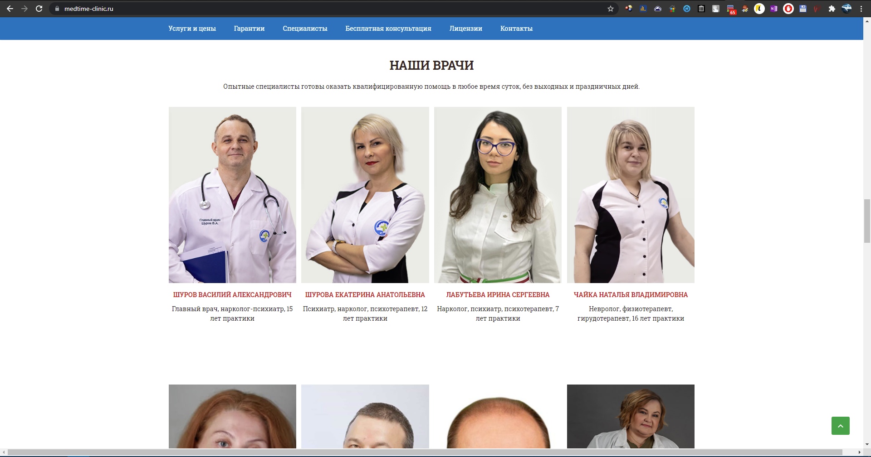Open the Chrome profile avatar
The height and width of the screenshot is (457, 871).
pos(847,9)
